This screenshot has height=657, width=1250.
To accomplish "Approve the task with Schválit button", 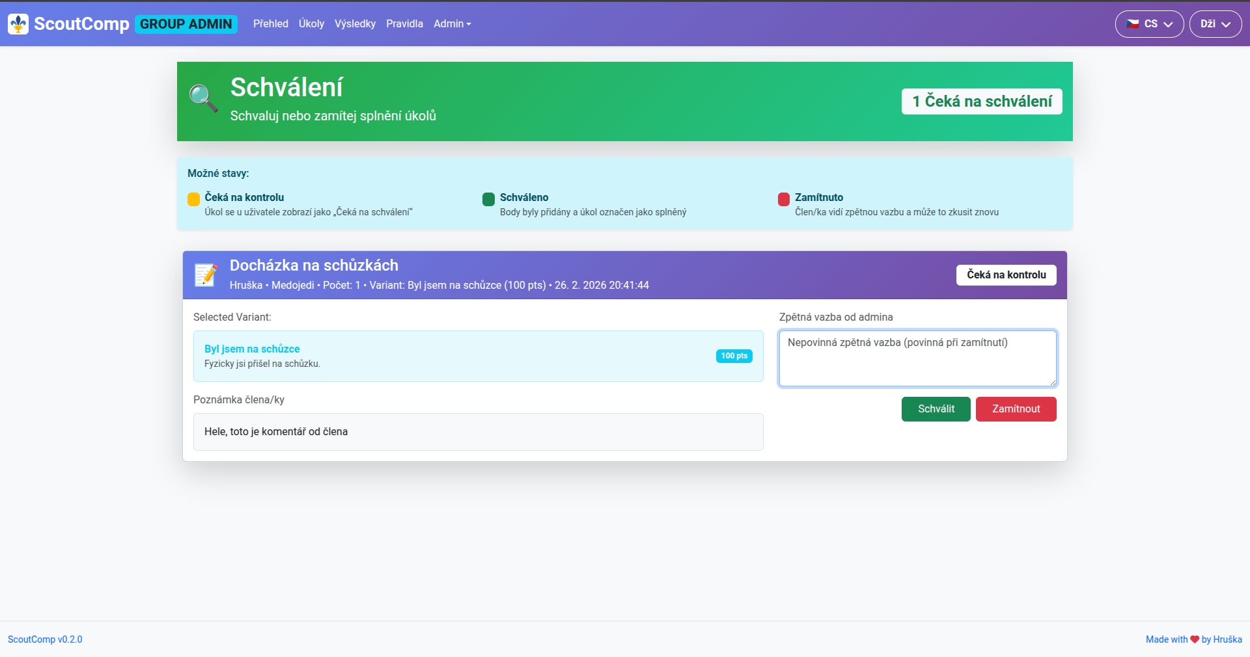I will [x=936, y=409].
